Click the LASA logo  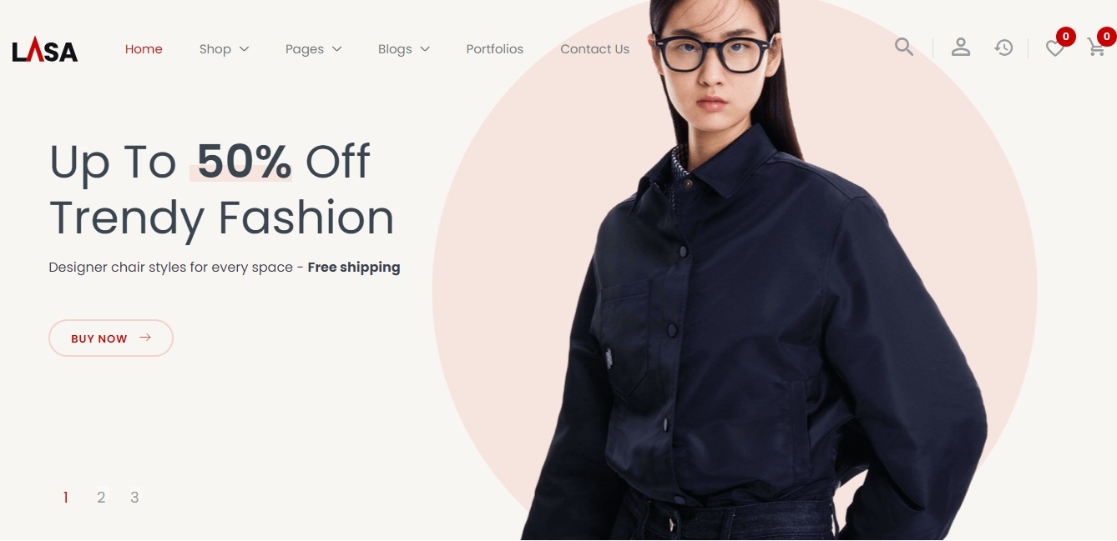45,51
